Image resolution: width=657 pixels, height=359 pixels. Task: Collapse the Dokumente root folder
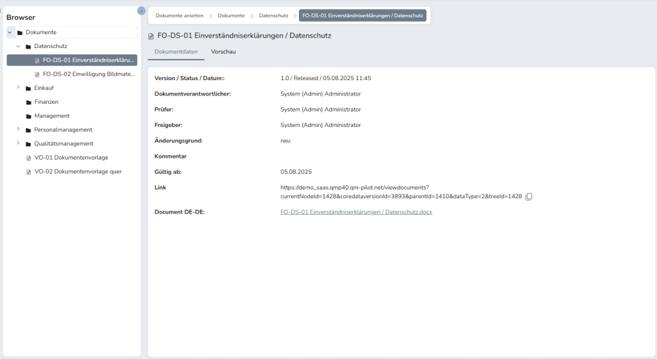click(x=10, y=32)
